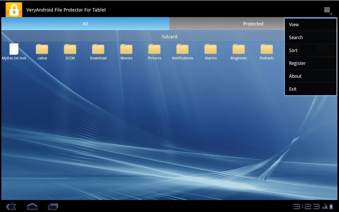Open the Alarms folder

211,49
